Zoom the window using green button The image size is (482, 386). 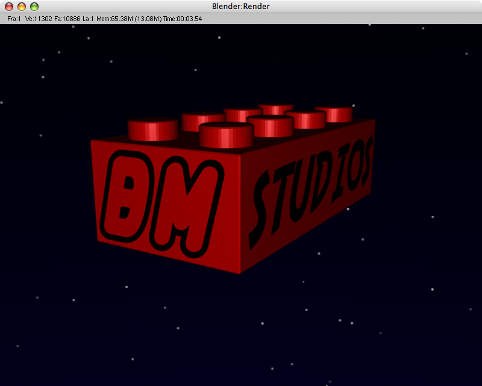point(34,7)
